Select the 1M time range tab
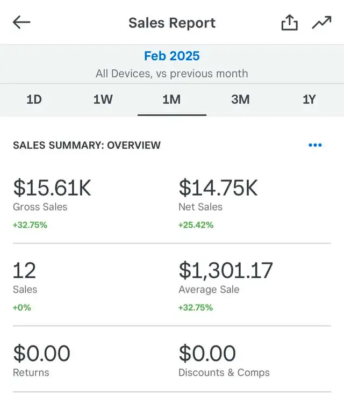Screen dimensions: 344x404 [171, 100]
